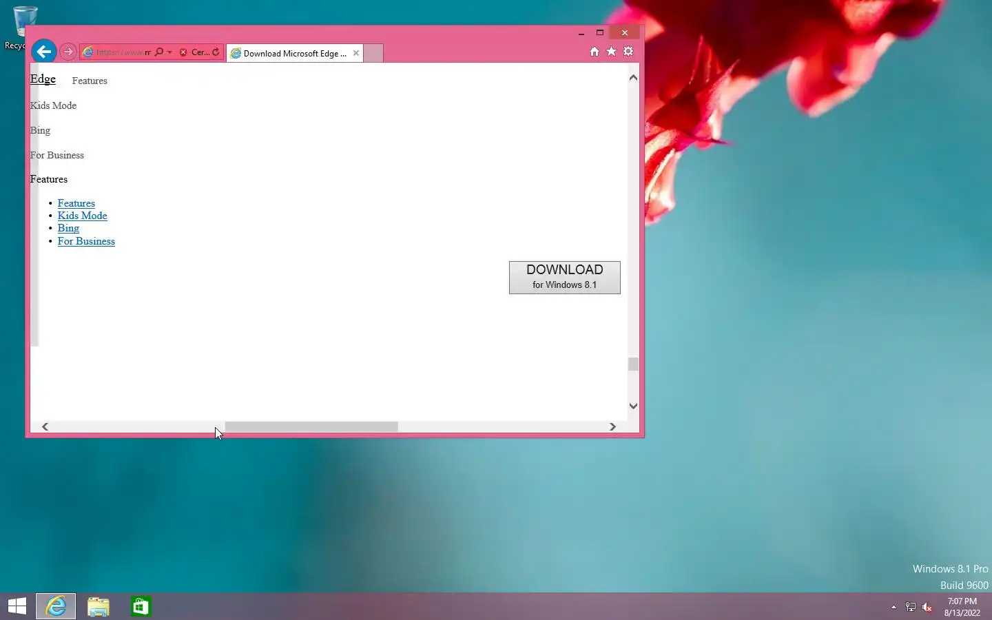This screenshot has width=992, height=620.
Task: Select the Download Microsoft Edge tab
Action: click(294, 53)
